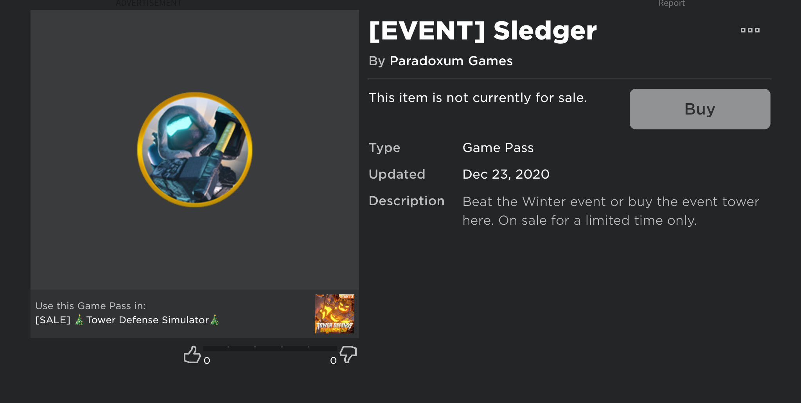Screen dimensions: 801x403
Task: Click the grayed-out Buy button
Action: [700, 109]
